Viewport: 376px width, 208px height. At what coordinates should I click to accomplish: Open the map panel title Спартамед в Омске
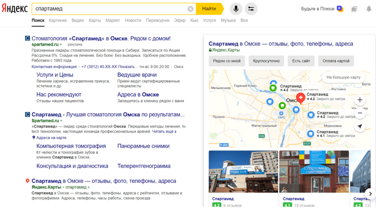(x=281, y=44)
